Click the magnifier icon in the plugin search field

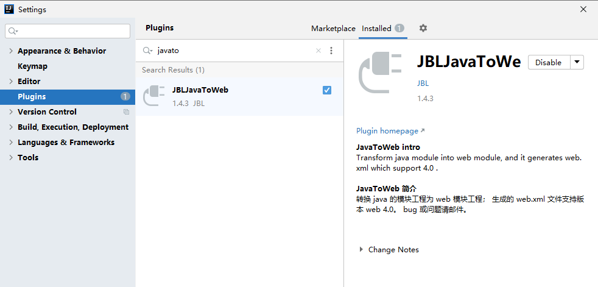tap(147, 51)
